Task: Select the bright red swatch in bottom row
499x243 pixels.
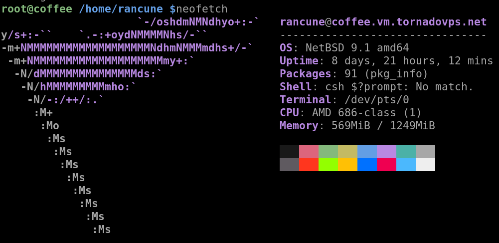Action: point(309,165)
